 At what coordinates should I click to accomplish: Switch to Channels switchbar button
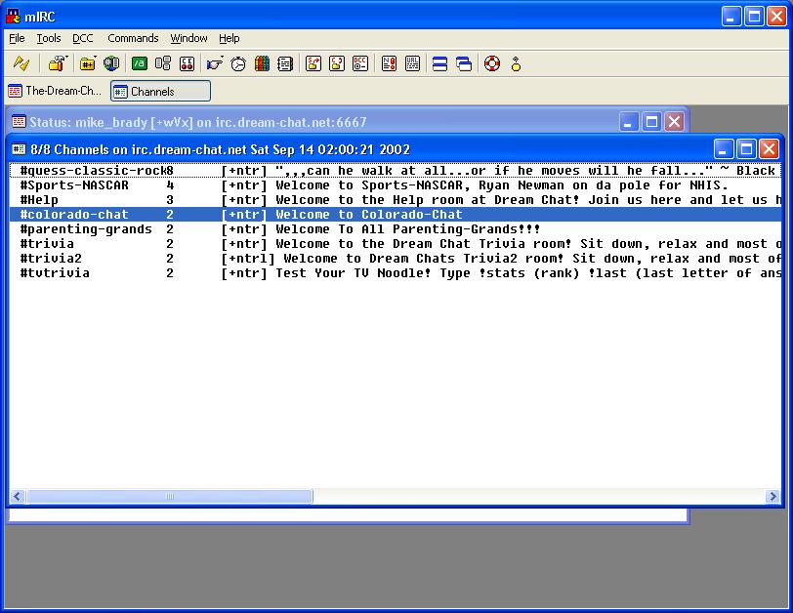(160, 91)
